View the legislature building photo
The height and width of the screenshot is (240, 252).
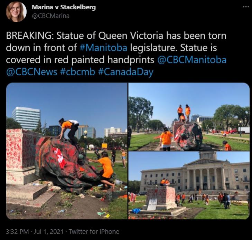[x=189, y=185]
